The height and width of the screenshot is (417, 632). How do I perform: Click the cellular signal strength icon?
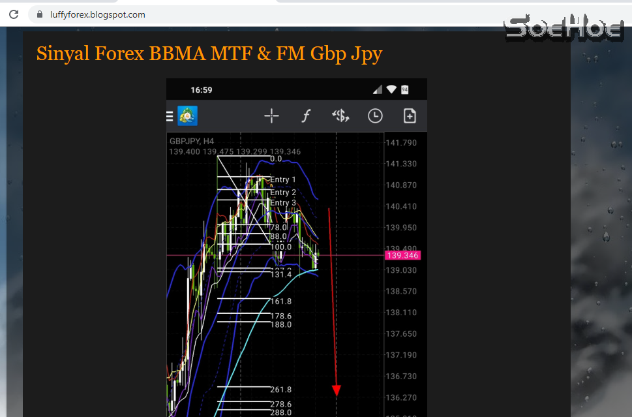377,89
